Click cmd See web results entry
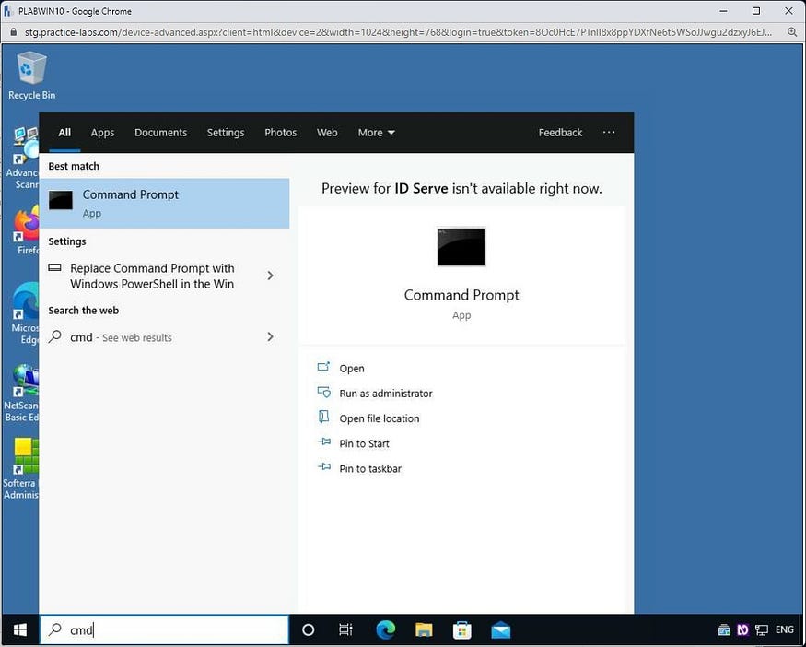Image resolution: width=806 pixels, height=647 pixels. click(165, 337)
